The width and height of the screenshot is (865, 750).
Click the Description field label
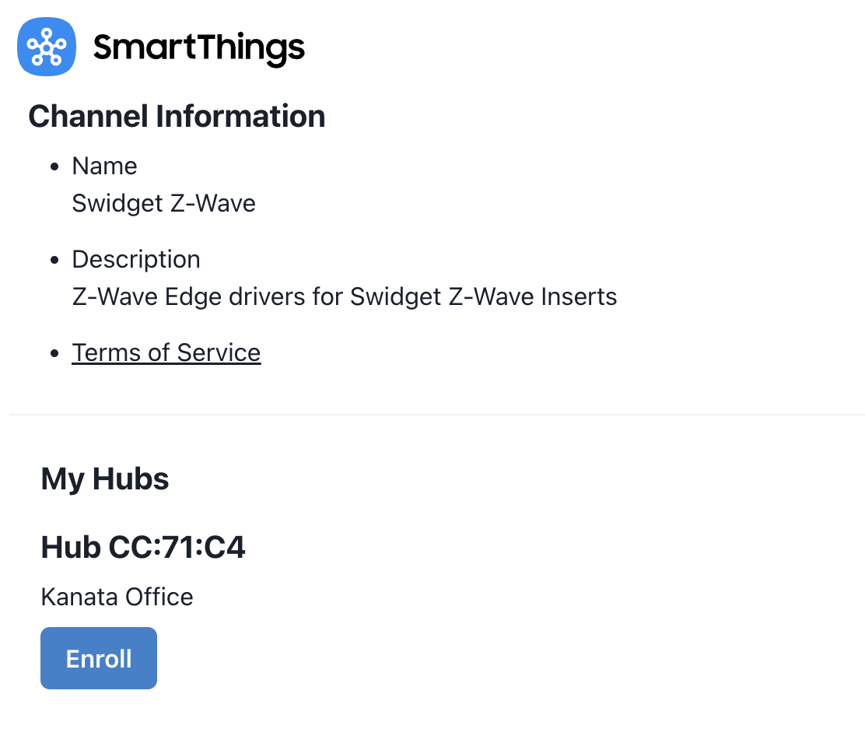tap(136, 259)
